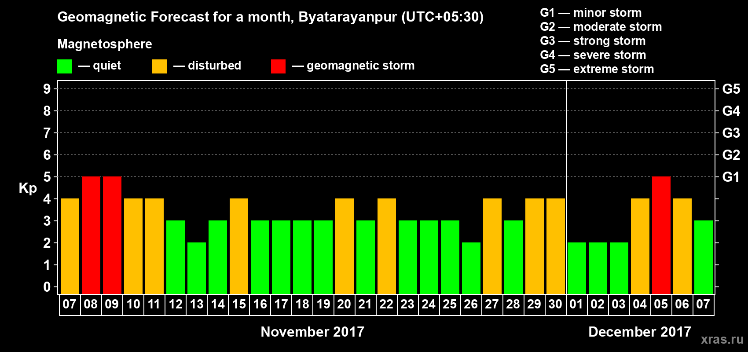Click the orange bar for November 15
This screenshot has height=352, width=748.
point(239,246)
